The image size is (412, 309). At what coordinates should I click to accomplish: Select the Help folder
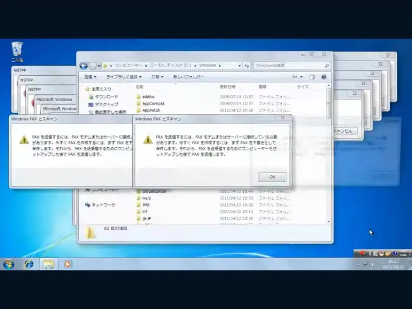click(x=146, y=198)
